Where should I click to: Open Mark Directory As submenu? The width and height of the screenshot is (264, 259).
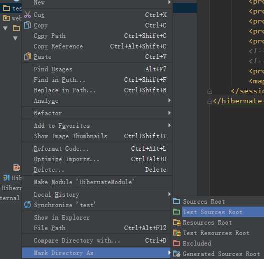click(x=97, y=253)
